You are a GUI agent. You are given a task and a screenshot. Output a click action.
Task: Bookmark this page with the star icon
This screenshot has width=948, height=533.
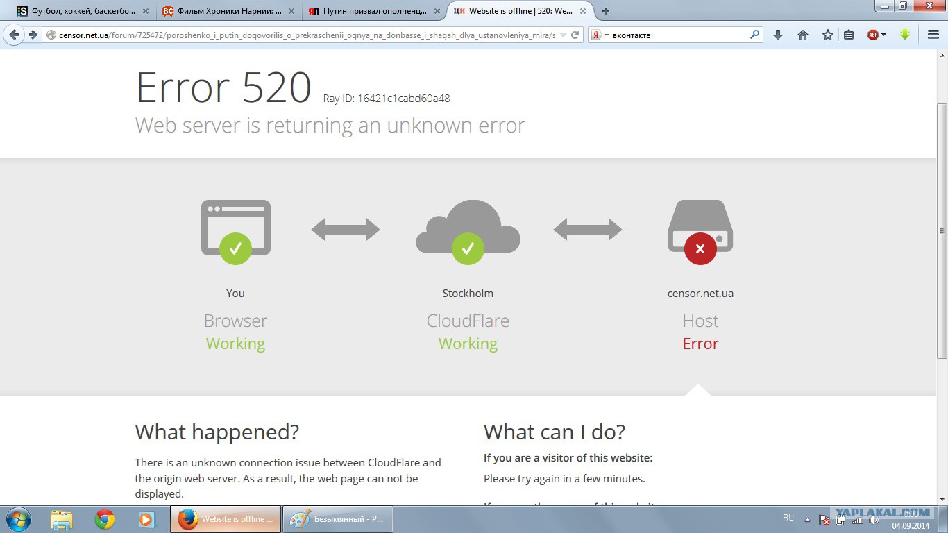(x=827, y=35)
